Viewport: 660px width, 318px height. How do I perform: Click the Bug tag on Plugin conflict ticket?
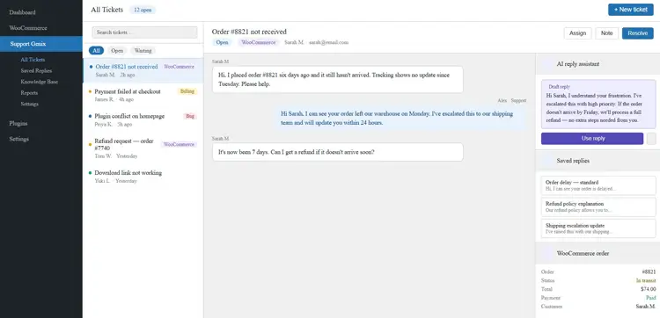tap(190, 116)
